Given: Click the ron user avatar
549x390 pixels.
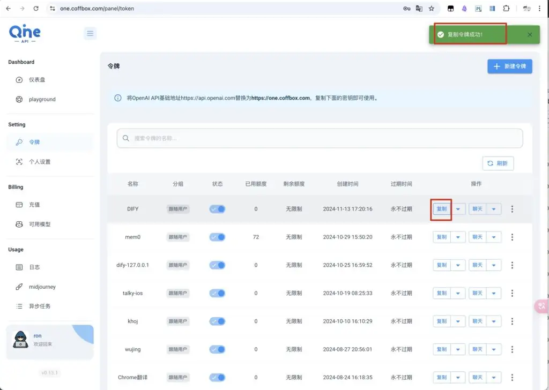Looking at the screenshot, I should pyautogui.click(x=20, y=339).
